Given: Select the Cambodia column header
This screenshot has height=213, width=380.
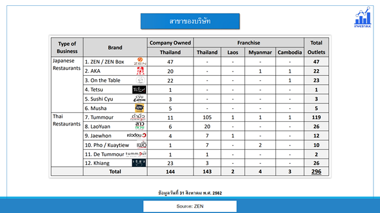Looking at the screenshot, I should [x=290, y=53].
